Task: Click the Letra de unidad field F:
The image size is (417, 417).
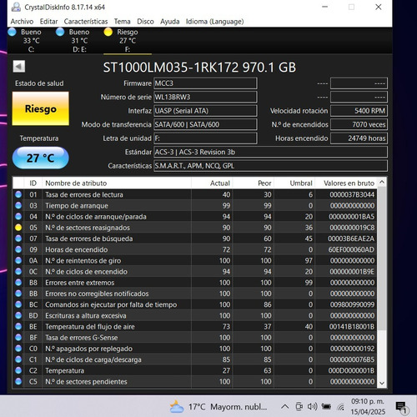Action: tap(205, 138)
